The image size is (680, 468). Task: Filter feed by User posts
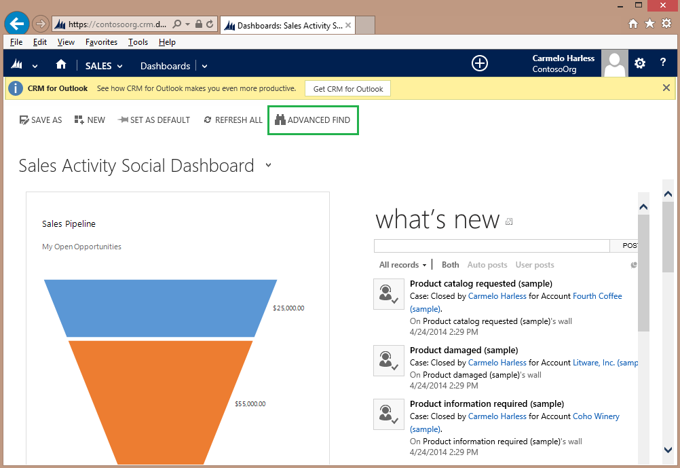(535, 265)
